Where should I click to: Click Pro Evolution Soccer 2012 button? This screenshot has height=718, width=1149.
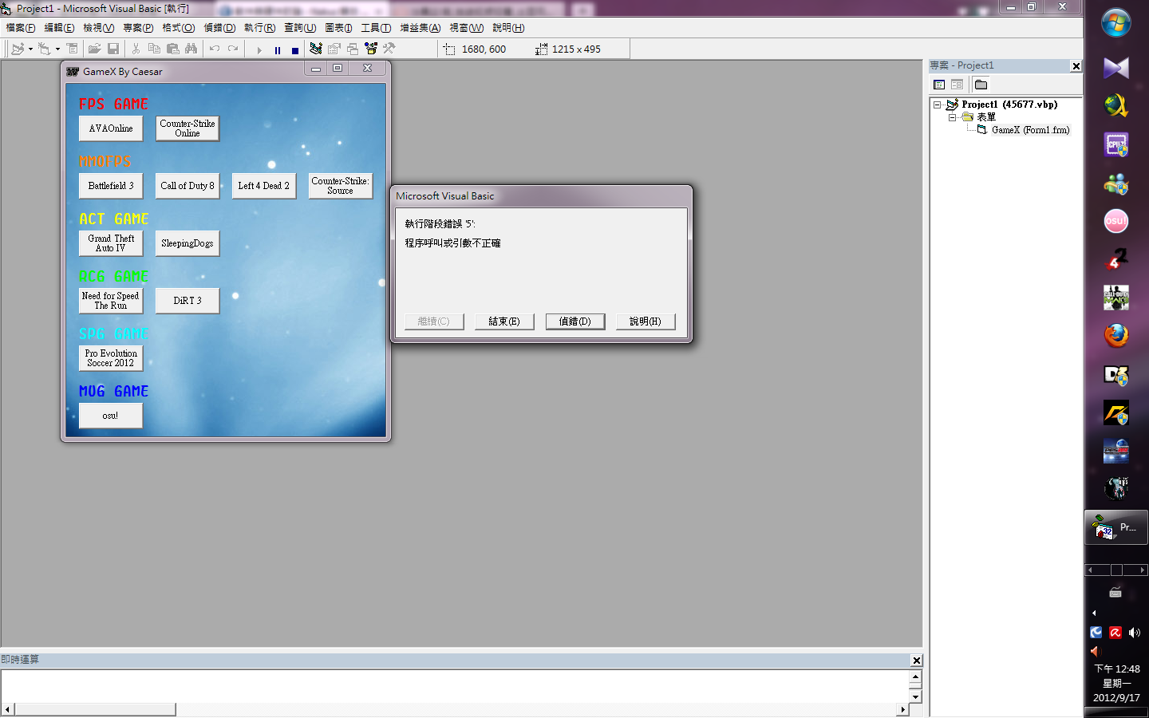111,358
